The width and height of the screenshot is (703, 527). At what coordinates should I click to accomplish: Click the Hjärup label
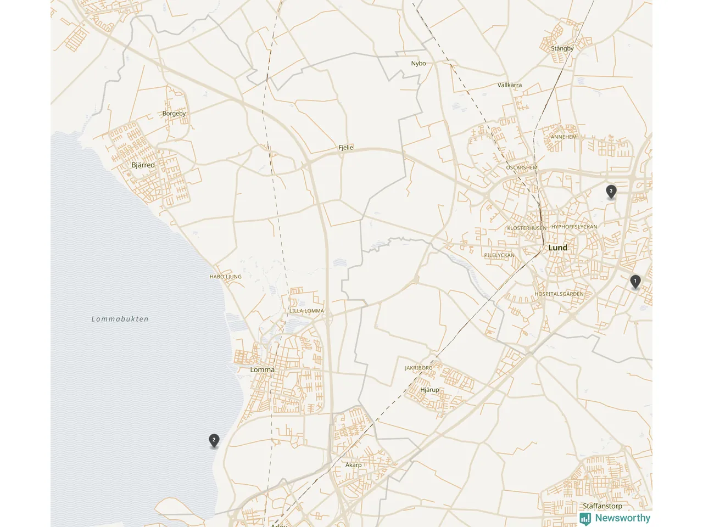click(x=430, y=390)
